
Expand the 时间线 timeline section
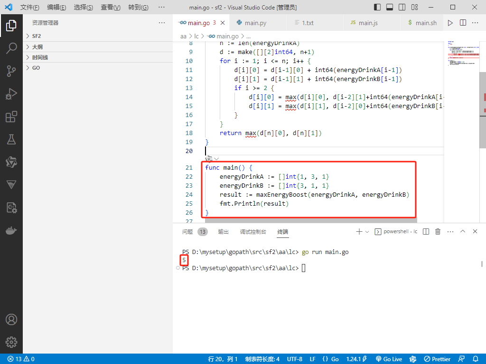(98, 57)
